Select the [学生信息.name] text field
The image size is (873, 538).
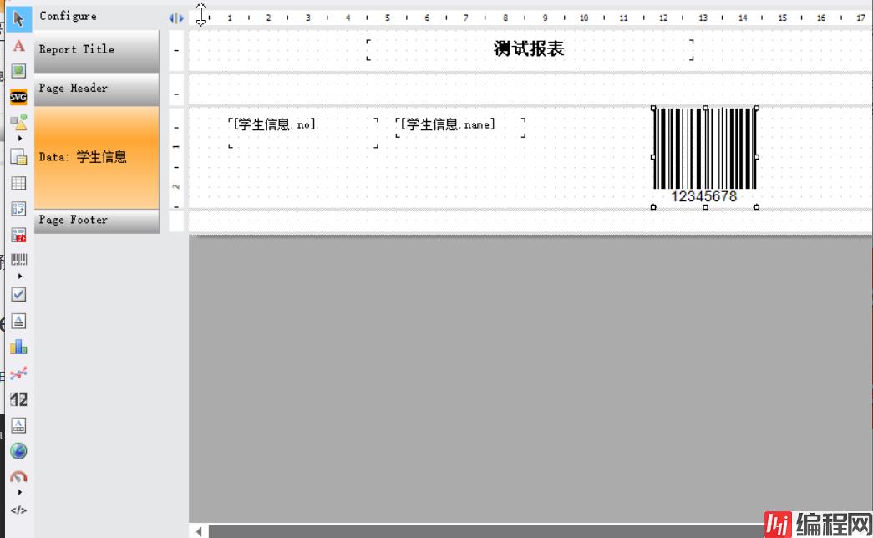(460, 126)
